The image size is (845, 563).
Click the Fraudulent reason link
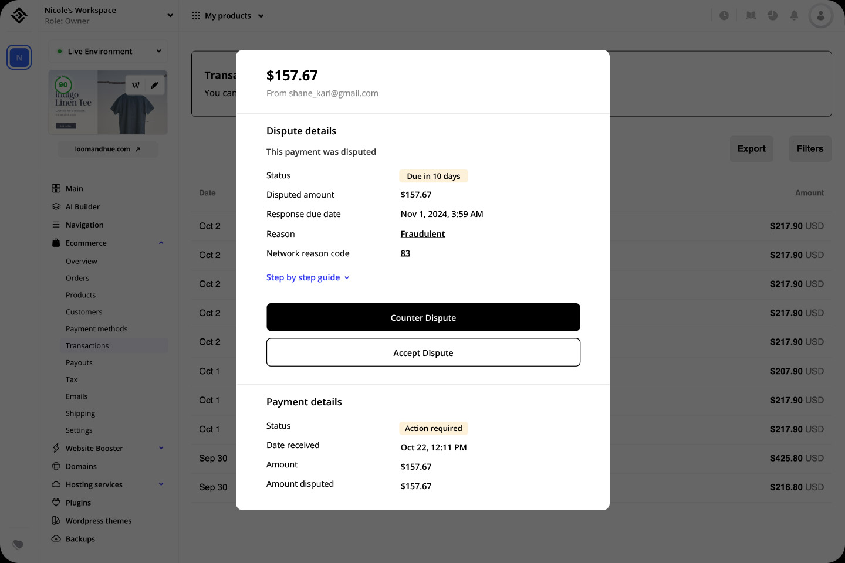(x=422, y=234)
